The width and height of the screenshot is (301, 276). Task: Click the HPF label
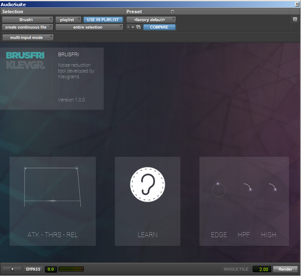[x=244, y=235]
